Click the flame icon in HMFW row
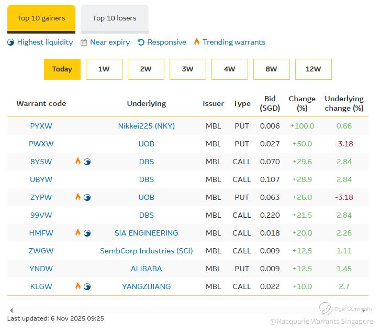Screen dimensions: 380x330 pos(78,233)
